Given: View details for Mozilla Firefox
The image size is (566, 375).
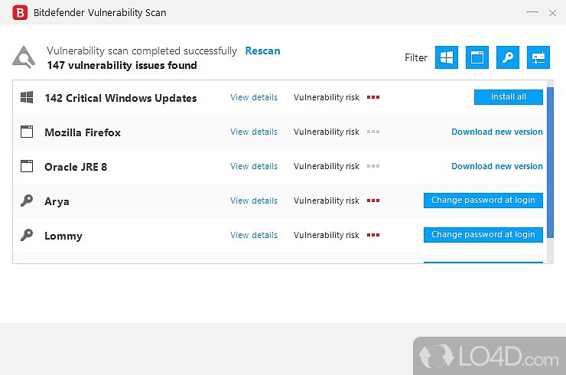Looking at the screenshot, I should [x=254, y=132].
